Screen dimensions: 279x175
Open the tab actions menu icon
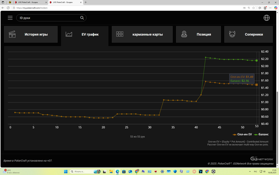pos(3,2)
